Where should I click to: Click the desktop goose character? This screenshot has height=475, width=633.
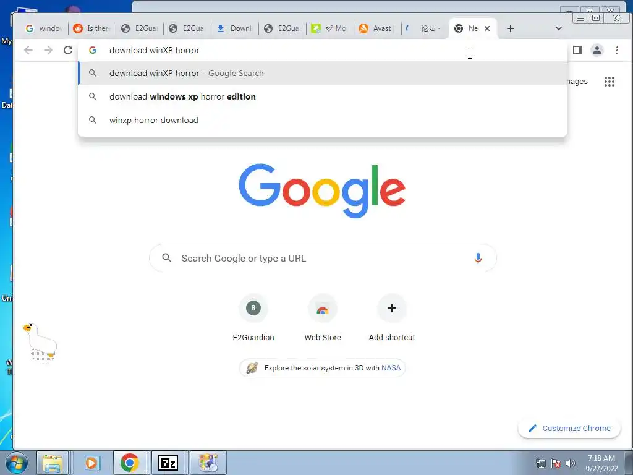[x=40, y=342]
